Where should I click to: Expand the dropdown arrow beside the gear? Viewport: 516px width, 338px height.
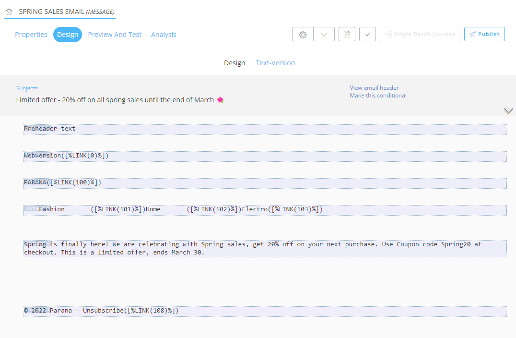(324, 35)
